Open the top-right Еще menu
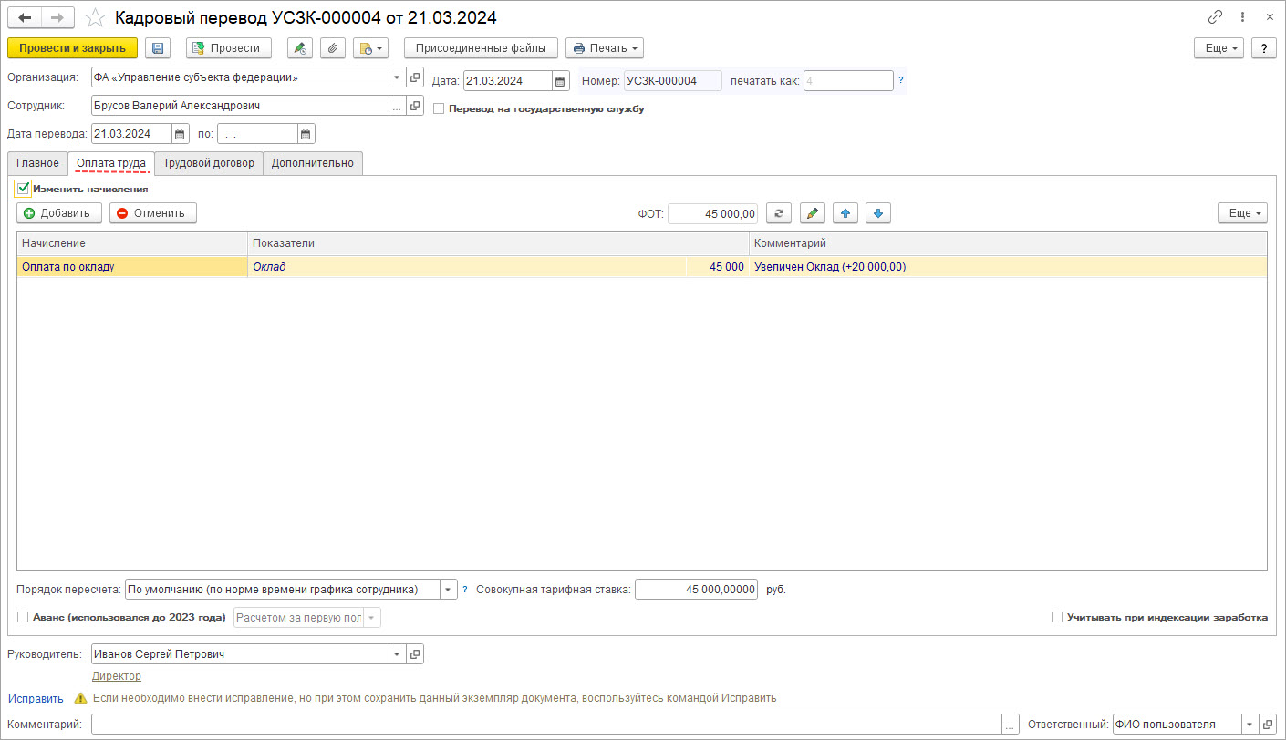This screenshot has width=1286, height=740. pyautogui.click(x=1219, y=47)
